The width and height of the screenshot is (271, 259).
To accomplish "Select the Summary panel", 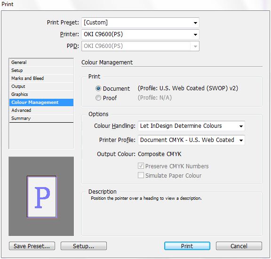I will click(41, 118).
